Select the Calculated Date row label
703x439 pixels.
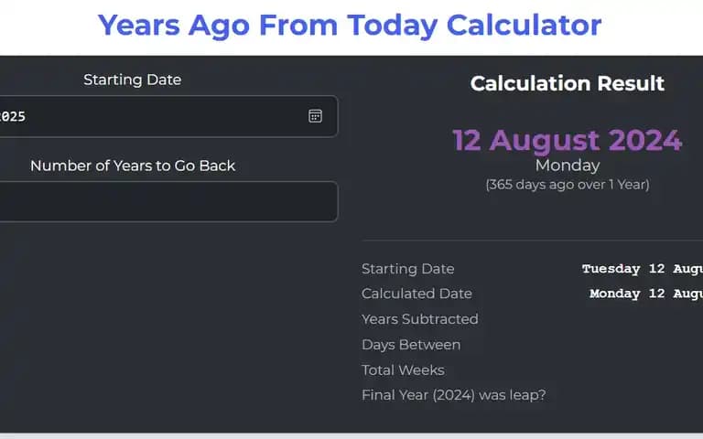(x=416, y=294)
